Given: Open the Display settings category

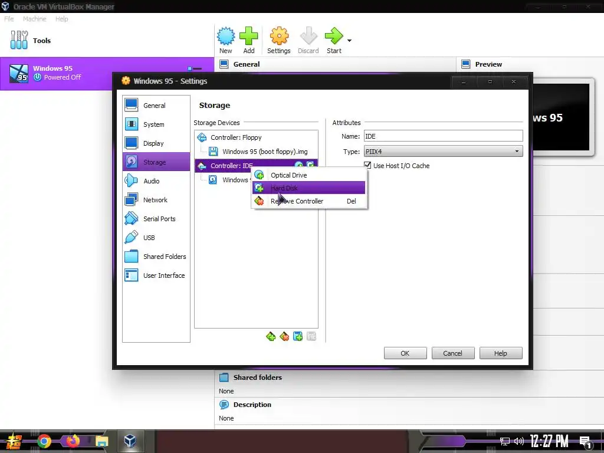Looking at the screenshot, I should click(x=156, y=143).
